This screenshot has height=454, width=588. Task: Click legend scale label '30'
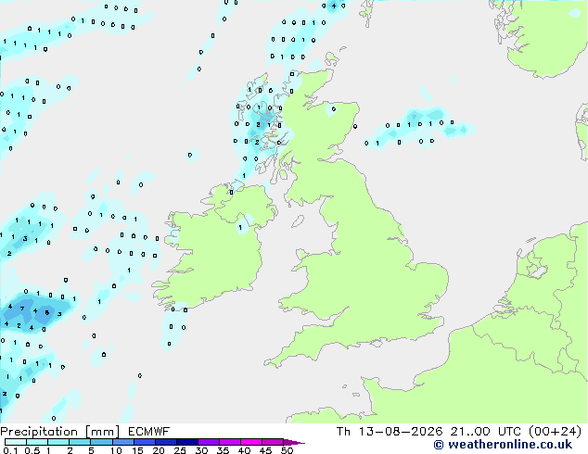pos(201,450)
